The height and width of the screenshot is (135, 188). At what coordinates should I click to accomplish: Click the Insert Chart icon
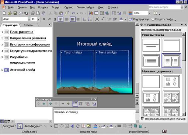click(91, 13)
